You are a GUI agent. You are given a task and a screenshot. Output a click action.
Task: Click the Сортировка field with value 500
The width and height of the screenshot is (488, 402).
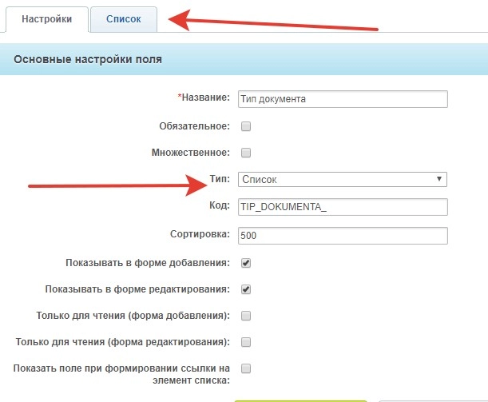pos(342,235)
